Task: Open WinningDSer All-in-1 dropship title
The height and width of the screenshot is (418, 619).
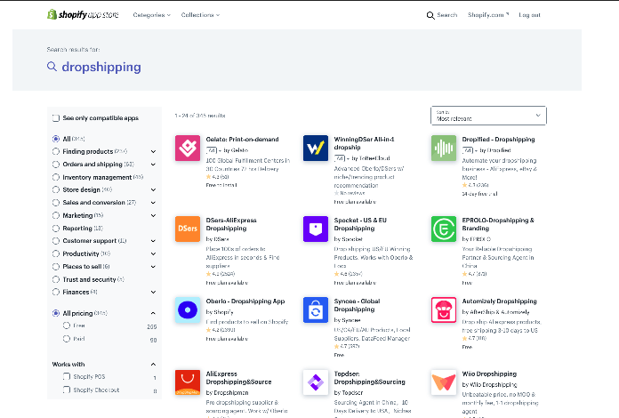Action: [364, 143]
